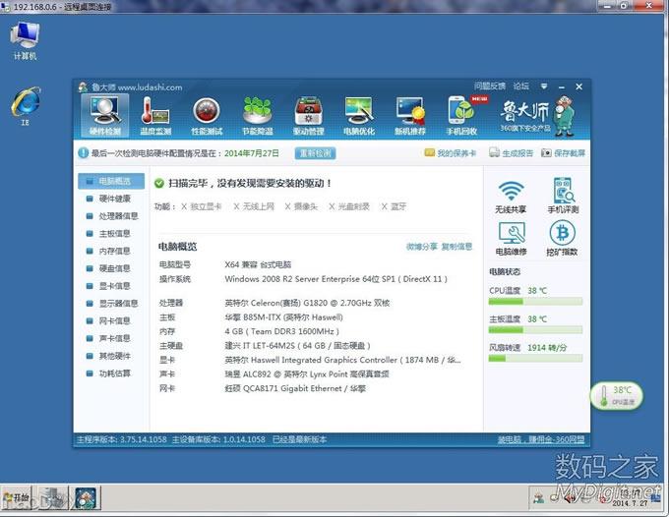
Task: Click the 复制信息 copy info link
Action: (x=456, y=247)
